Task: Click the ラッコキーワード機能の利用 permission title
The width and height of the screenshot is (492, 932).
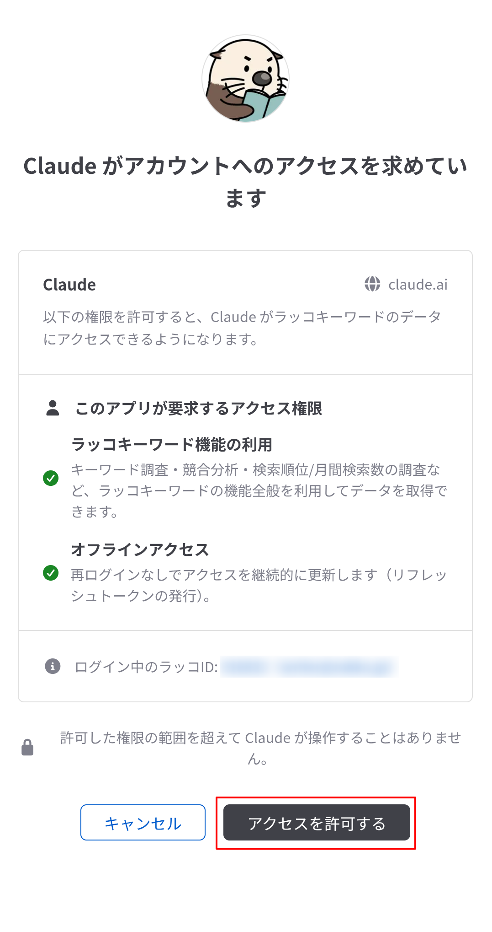Action: (x=172, y=444)
